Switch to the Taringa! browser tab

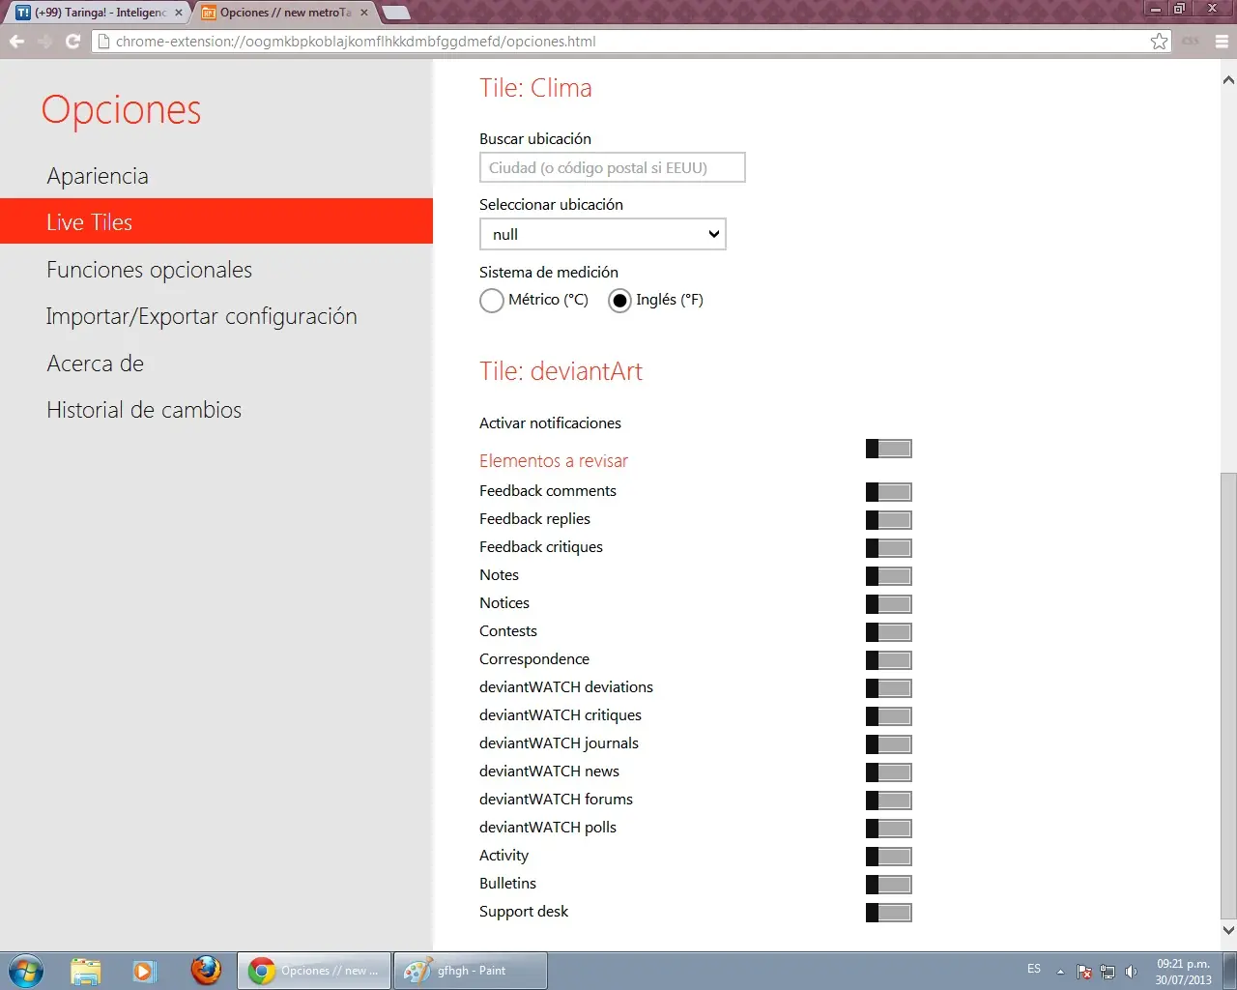[99, 13]
